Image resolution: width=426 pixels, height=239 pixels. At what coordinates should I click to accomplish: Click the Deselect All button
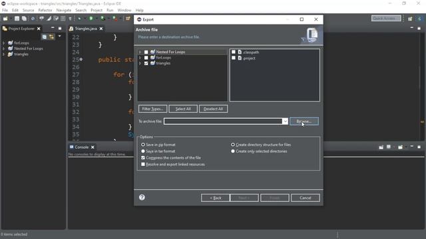pyautogui.click(x=213, y=109)
